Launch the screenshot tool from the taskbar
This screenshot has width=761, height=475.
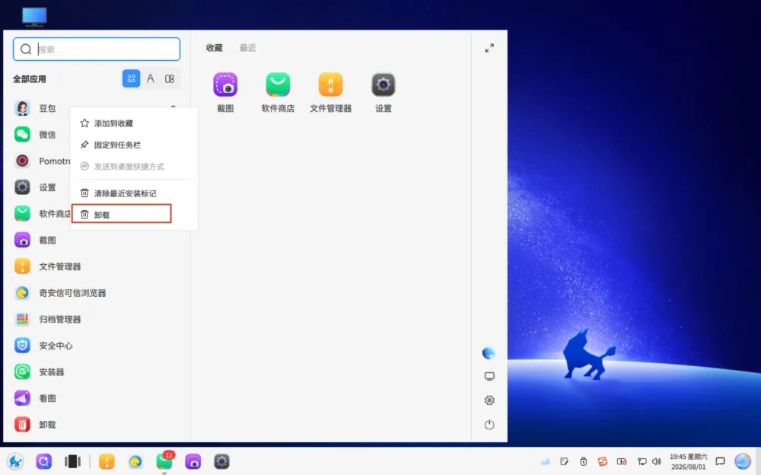[193, 461]
